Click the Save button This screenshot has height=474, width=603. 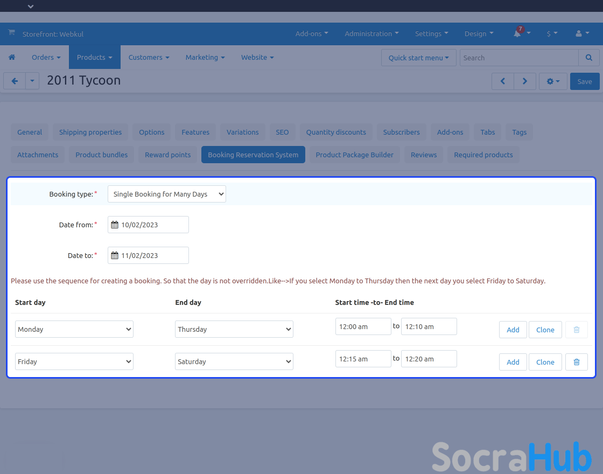click(584, 81)
